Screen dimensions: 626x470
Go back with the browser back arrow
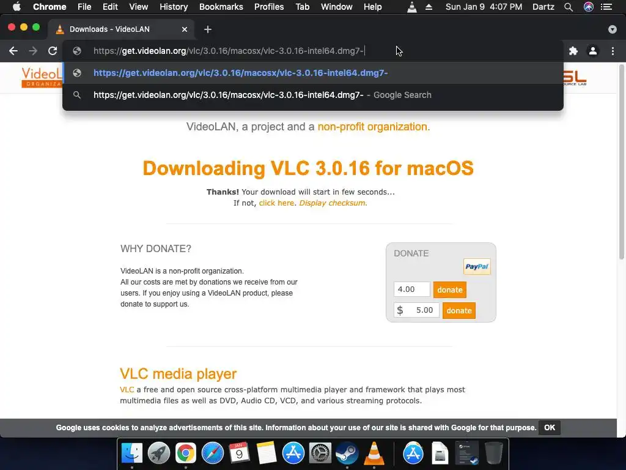click(x=13, y=51)
